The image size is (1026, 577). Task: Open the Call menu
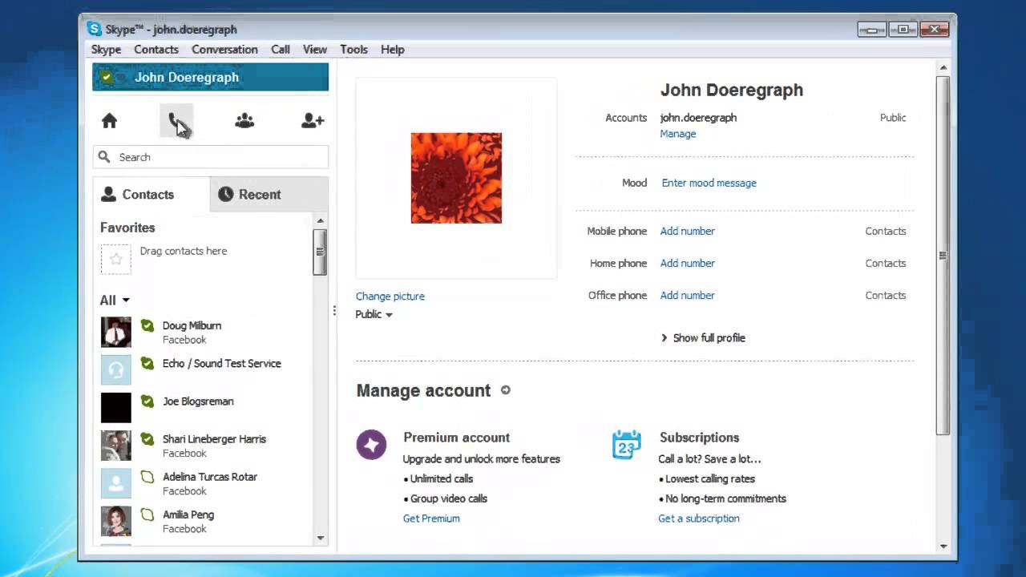click(x=281, y=50)
